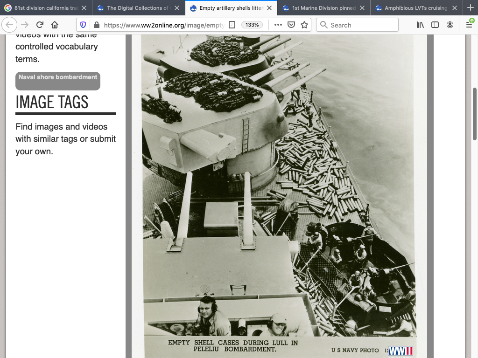
Task: Go to the browser Home page
Action: pyautogui.click(x=55, y=25)
